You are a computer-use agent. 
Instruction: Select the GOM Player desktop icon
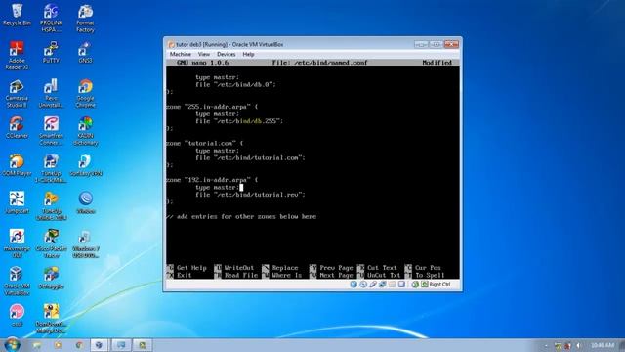[17, 165]
